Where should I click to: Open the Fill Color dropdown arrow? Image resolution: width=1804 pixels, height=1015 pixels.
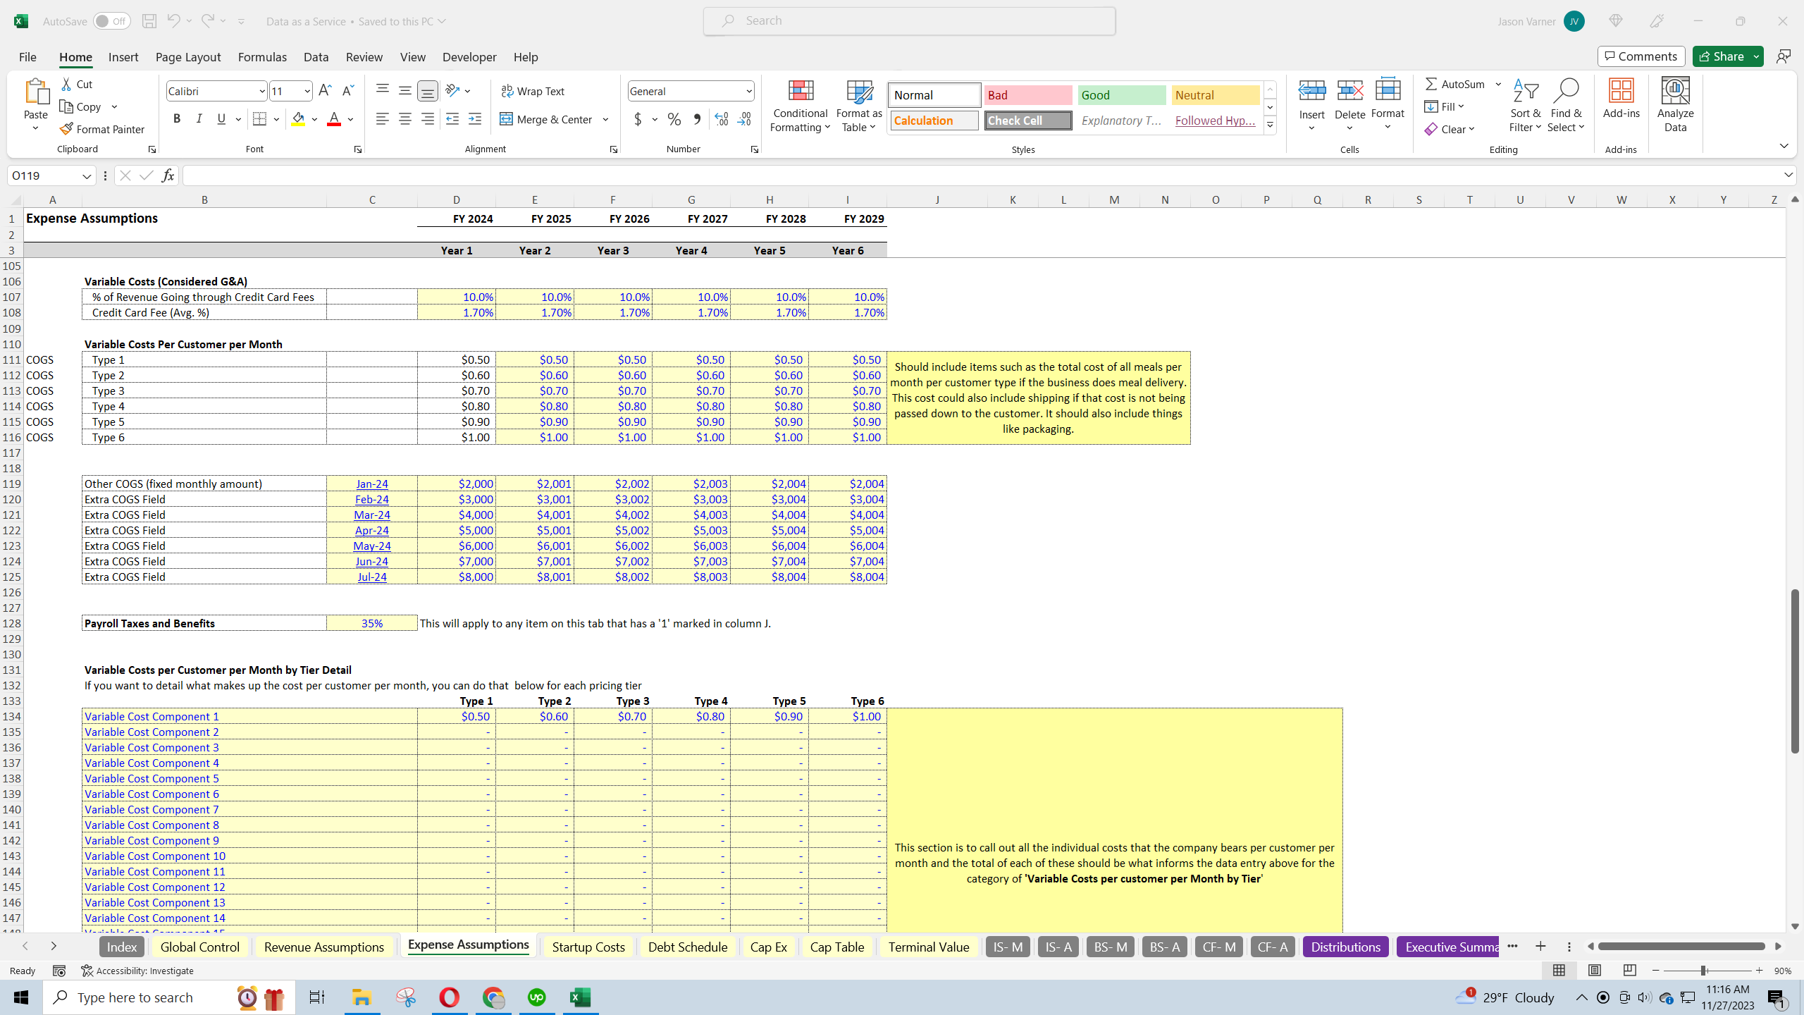(x=314, y=118)
